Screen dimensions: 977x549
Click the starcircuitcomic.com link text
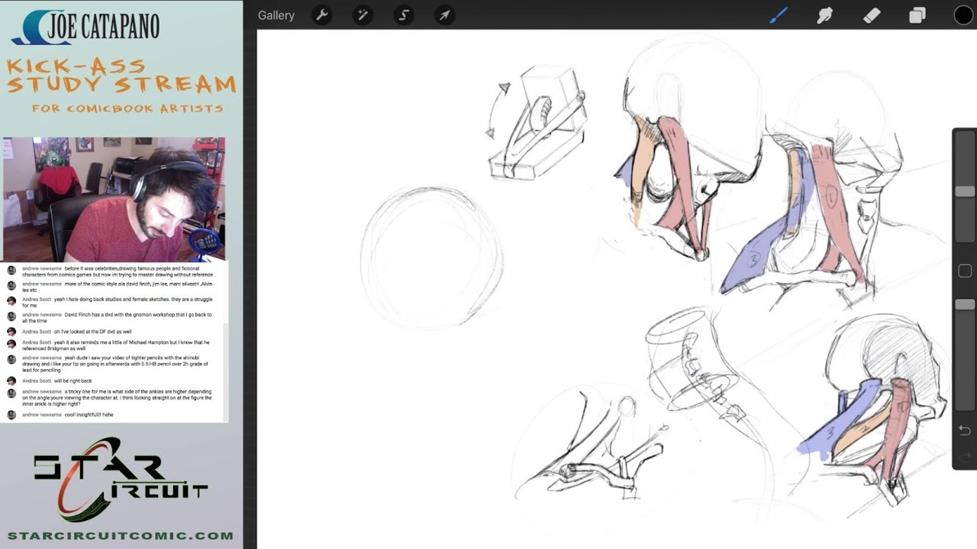pyautogui.click(x=121, y=536)
